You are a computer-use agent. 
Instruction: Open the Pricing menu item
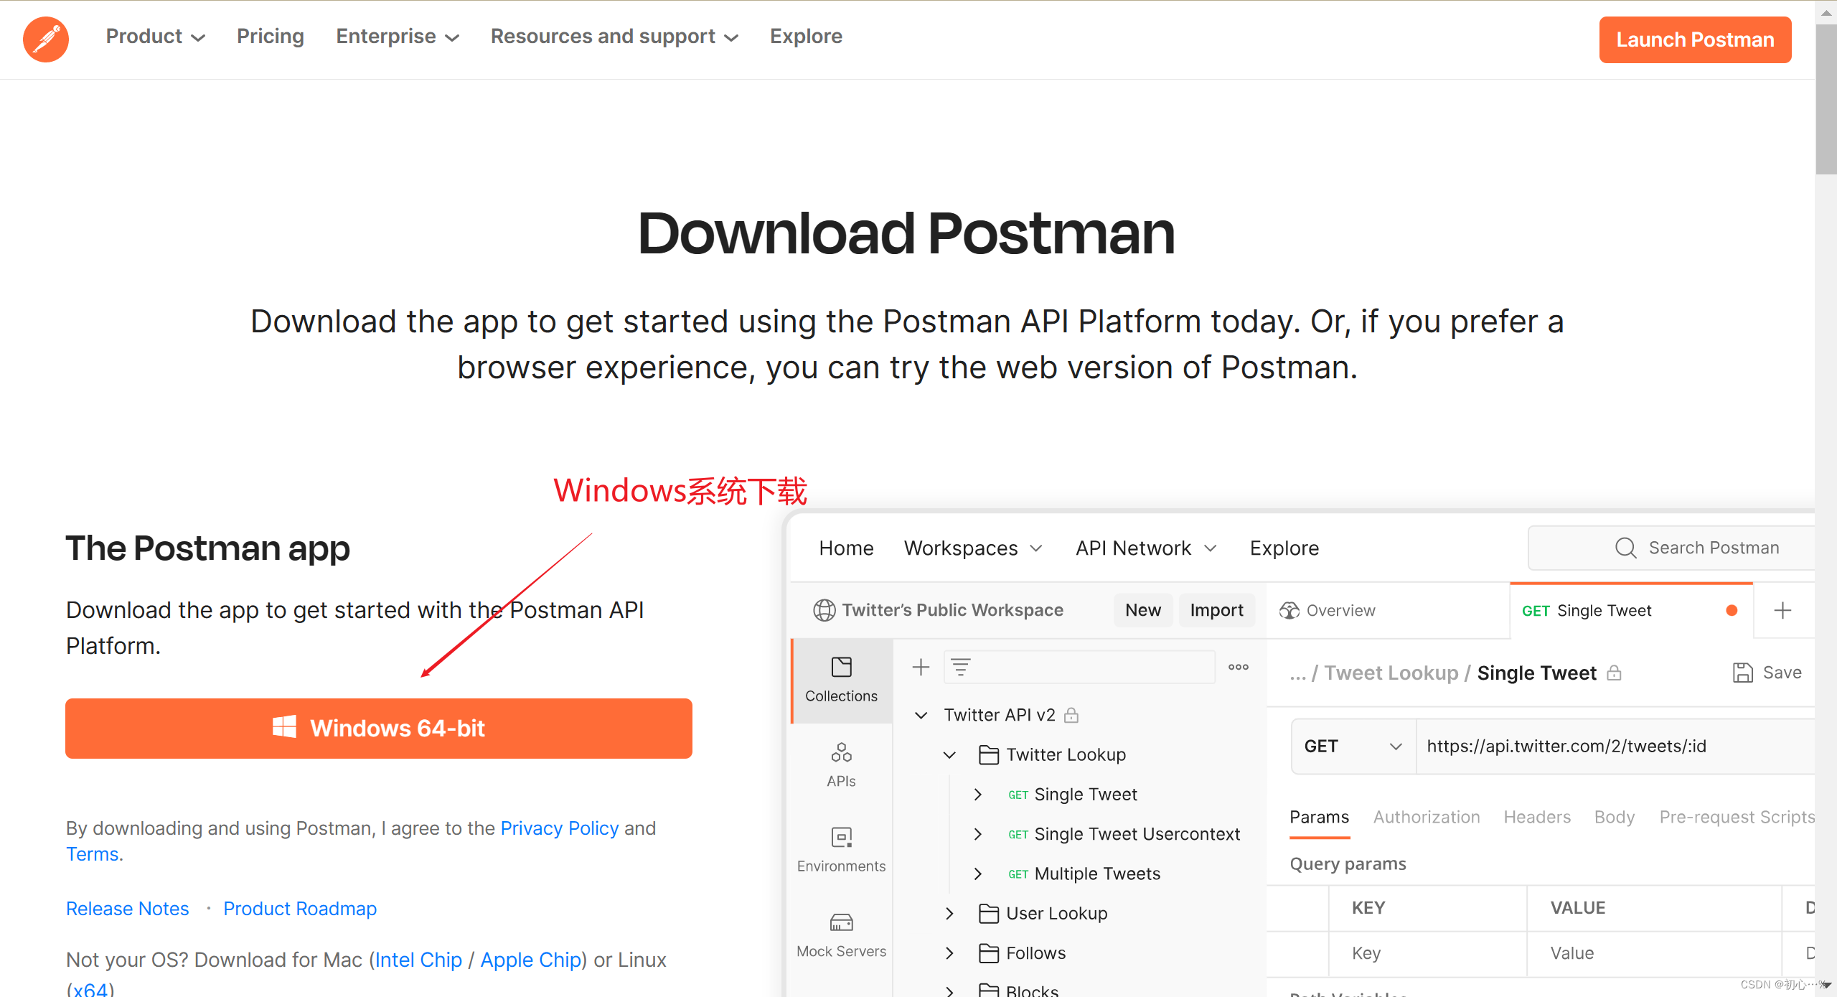pyautogui.click(x=270, y=37)
